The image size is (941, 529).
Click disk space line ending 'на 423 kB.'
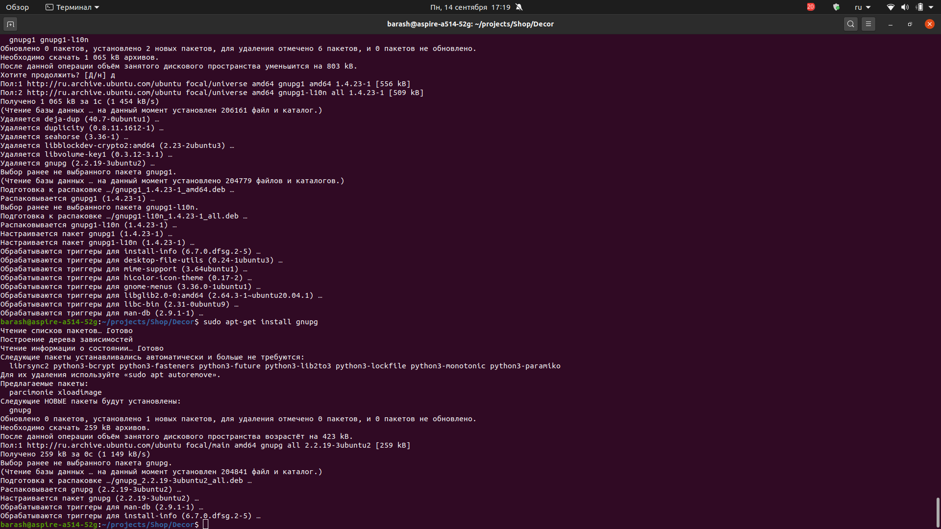(176, 436)
